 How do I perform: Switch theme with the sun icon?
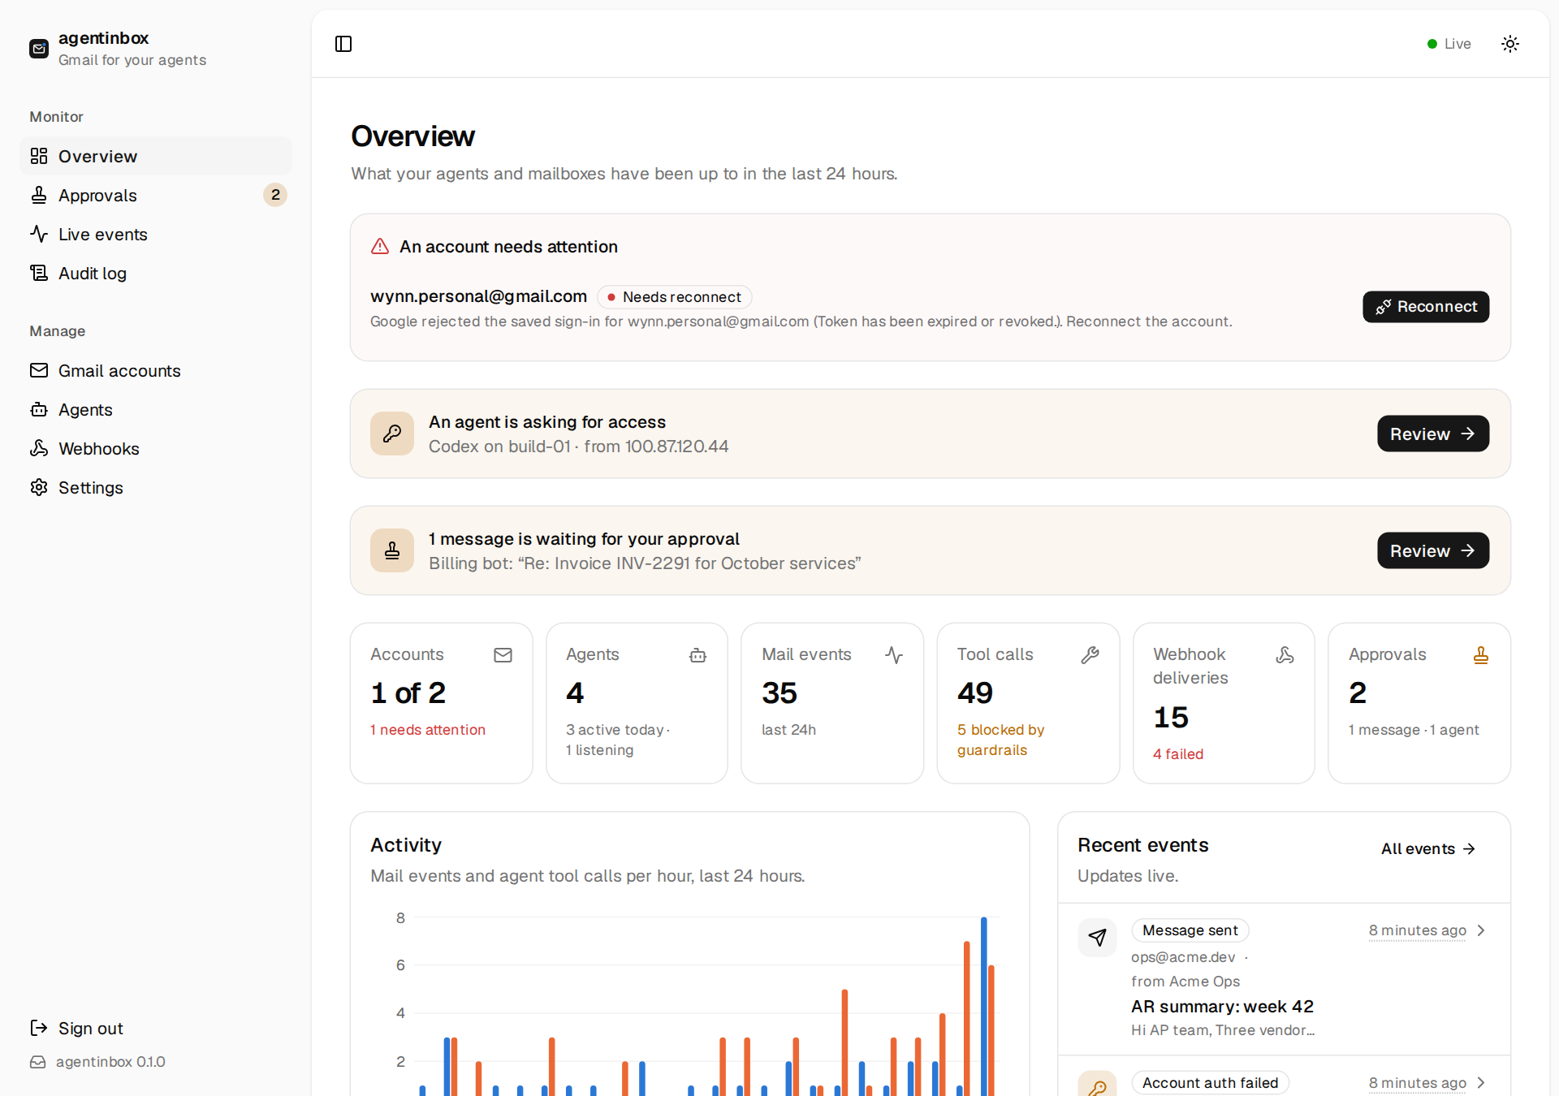click(1509, 44)
